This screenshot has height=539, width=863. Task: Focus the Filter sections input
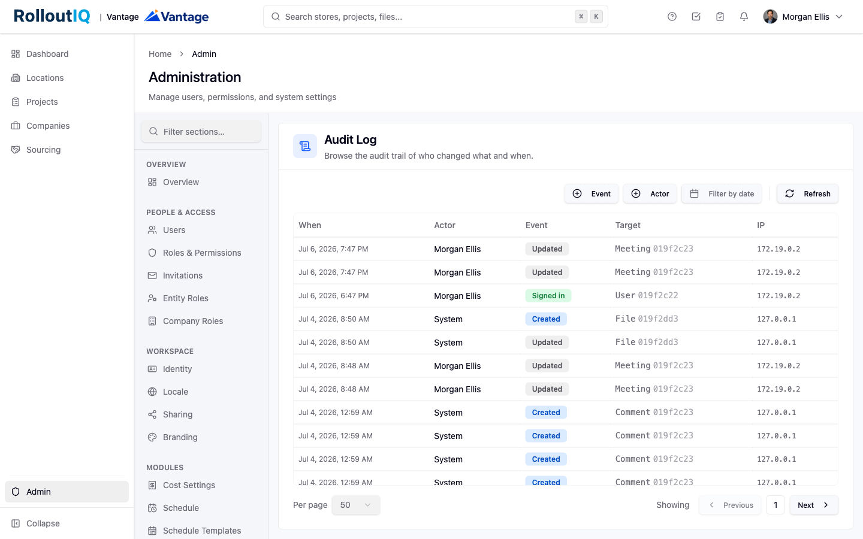pos(201,131)
